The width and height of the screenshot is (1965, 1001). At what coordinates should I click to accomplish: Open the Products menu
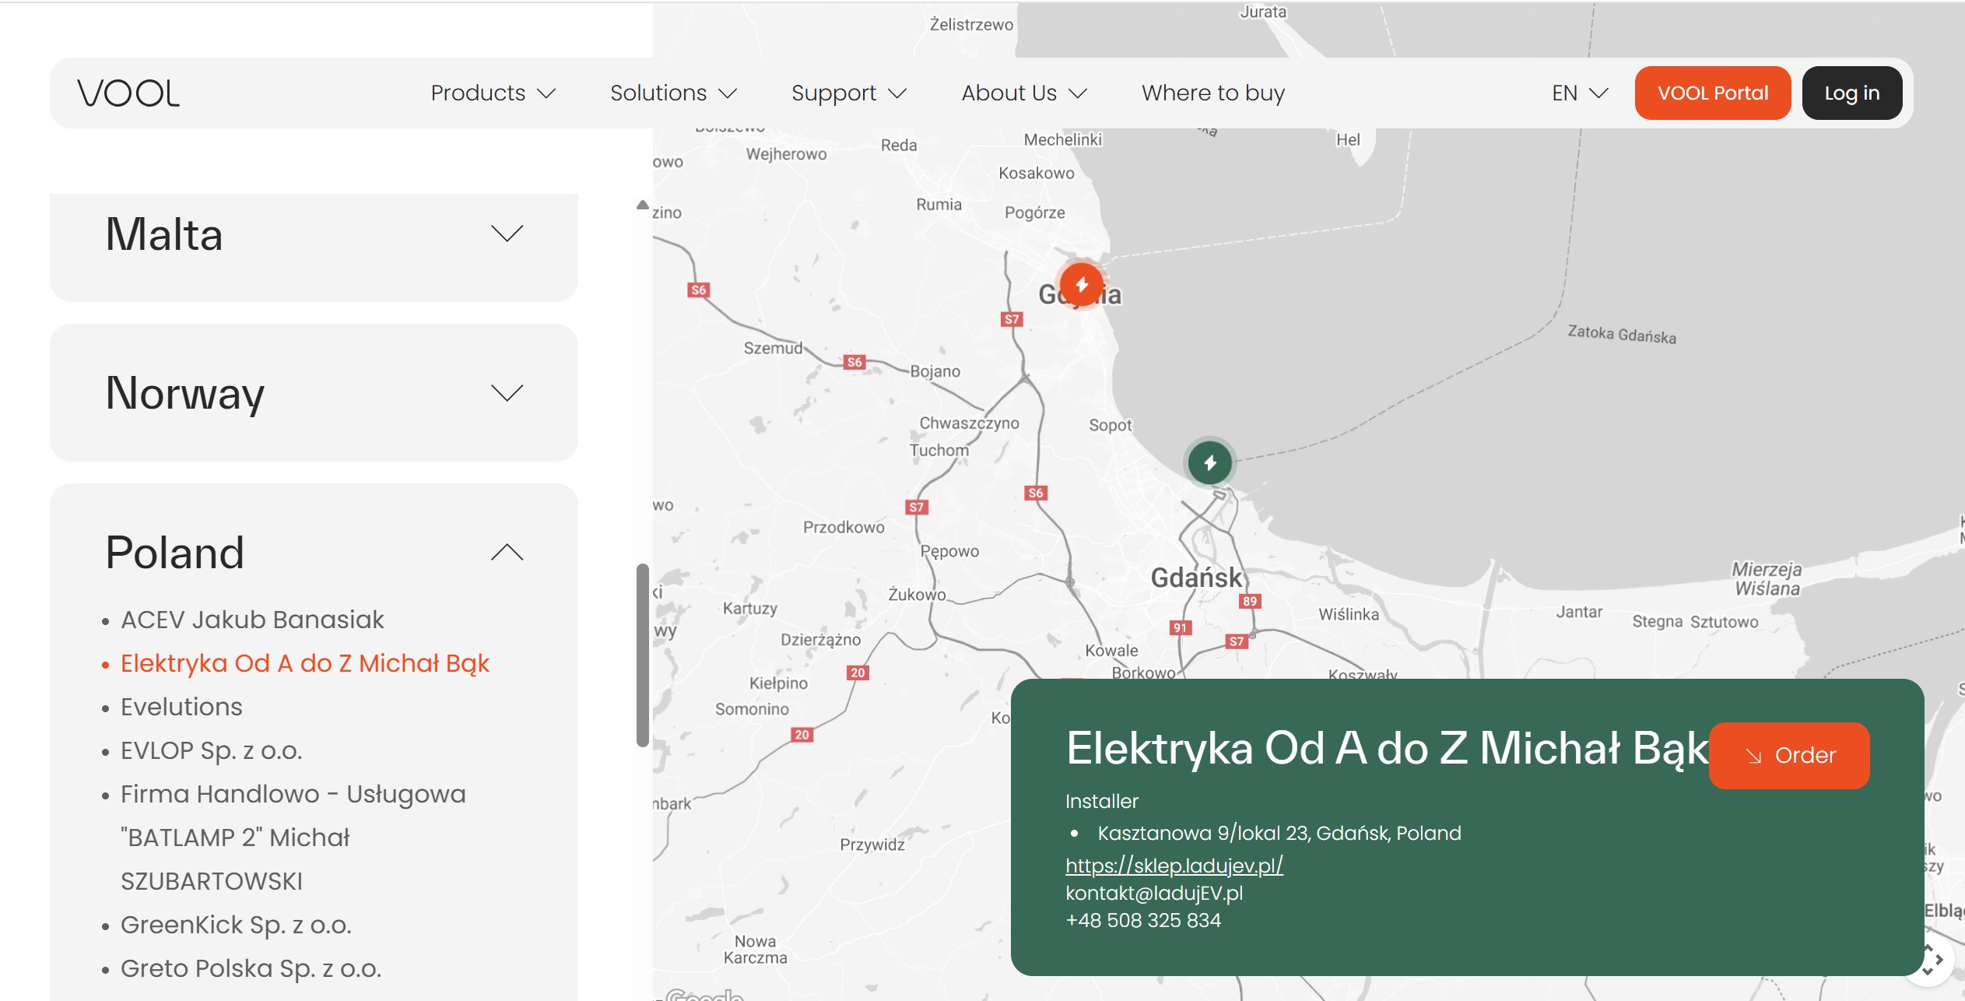pyautogui.click(x=491, y=93)
